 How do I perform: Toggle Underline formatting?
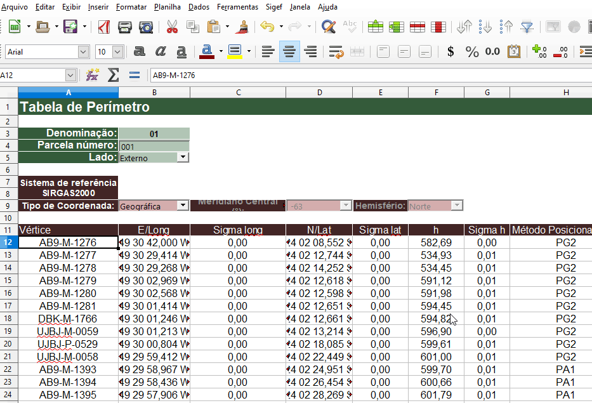[x=181, y=51]
